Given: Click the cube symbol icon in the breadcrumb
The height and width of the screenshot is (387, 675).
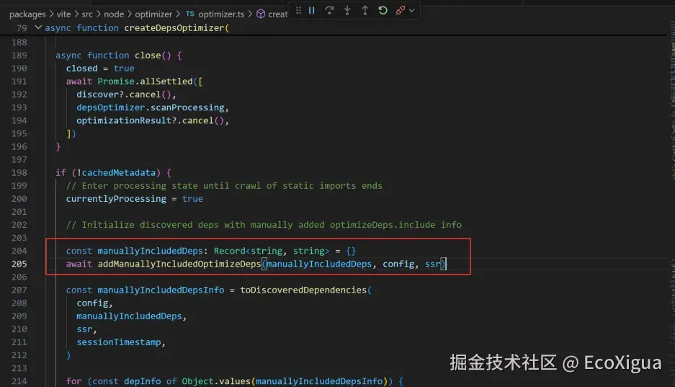Looking at the screenshot, I should pos(261,14).
